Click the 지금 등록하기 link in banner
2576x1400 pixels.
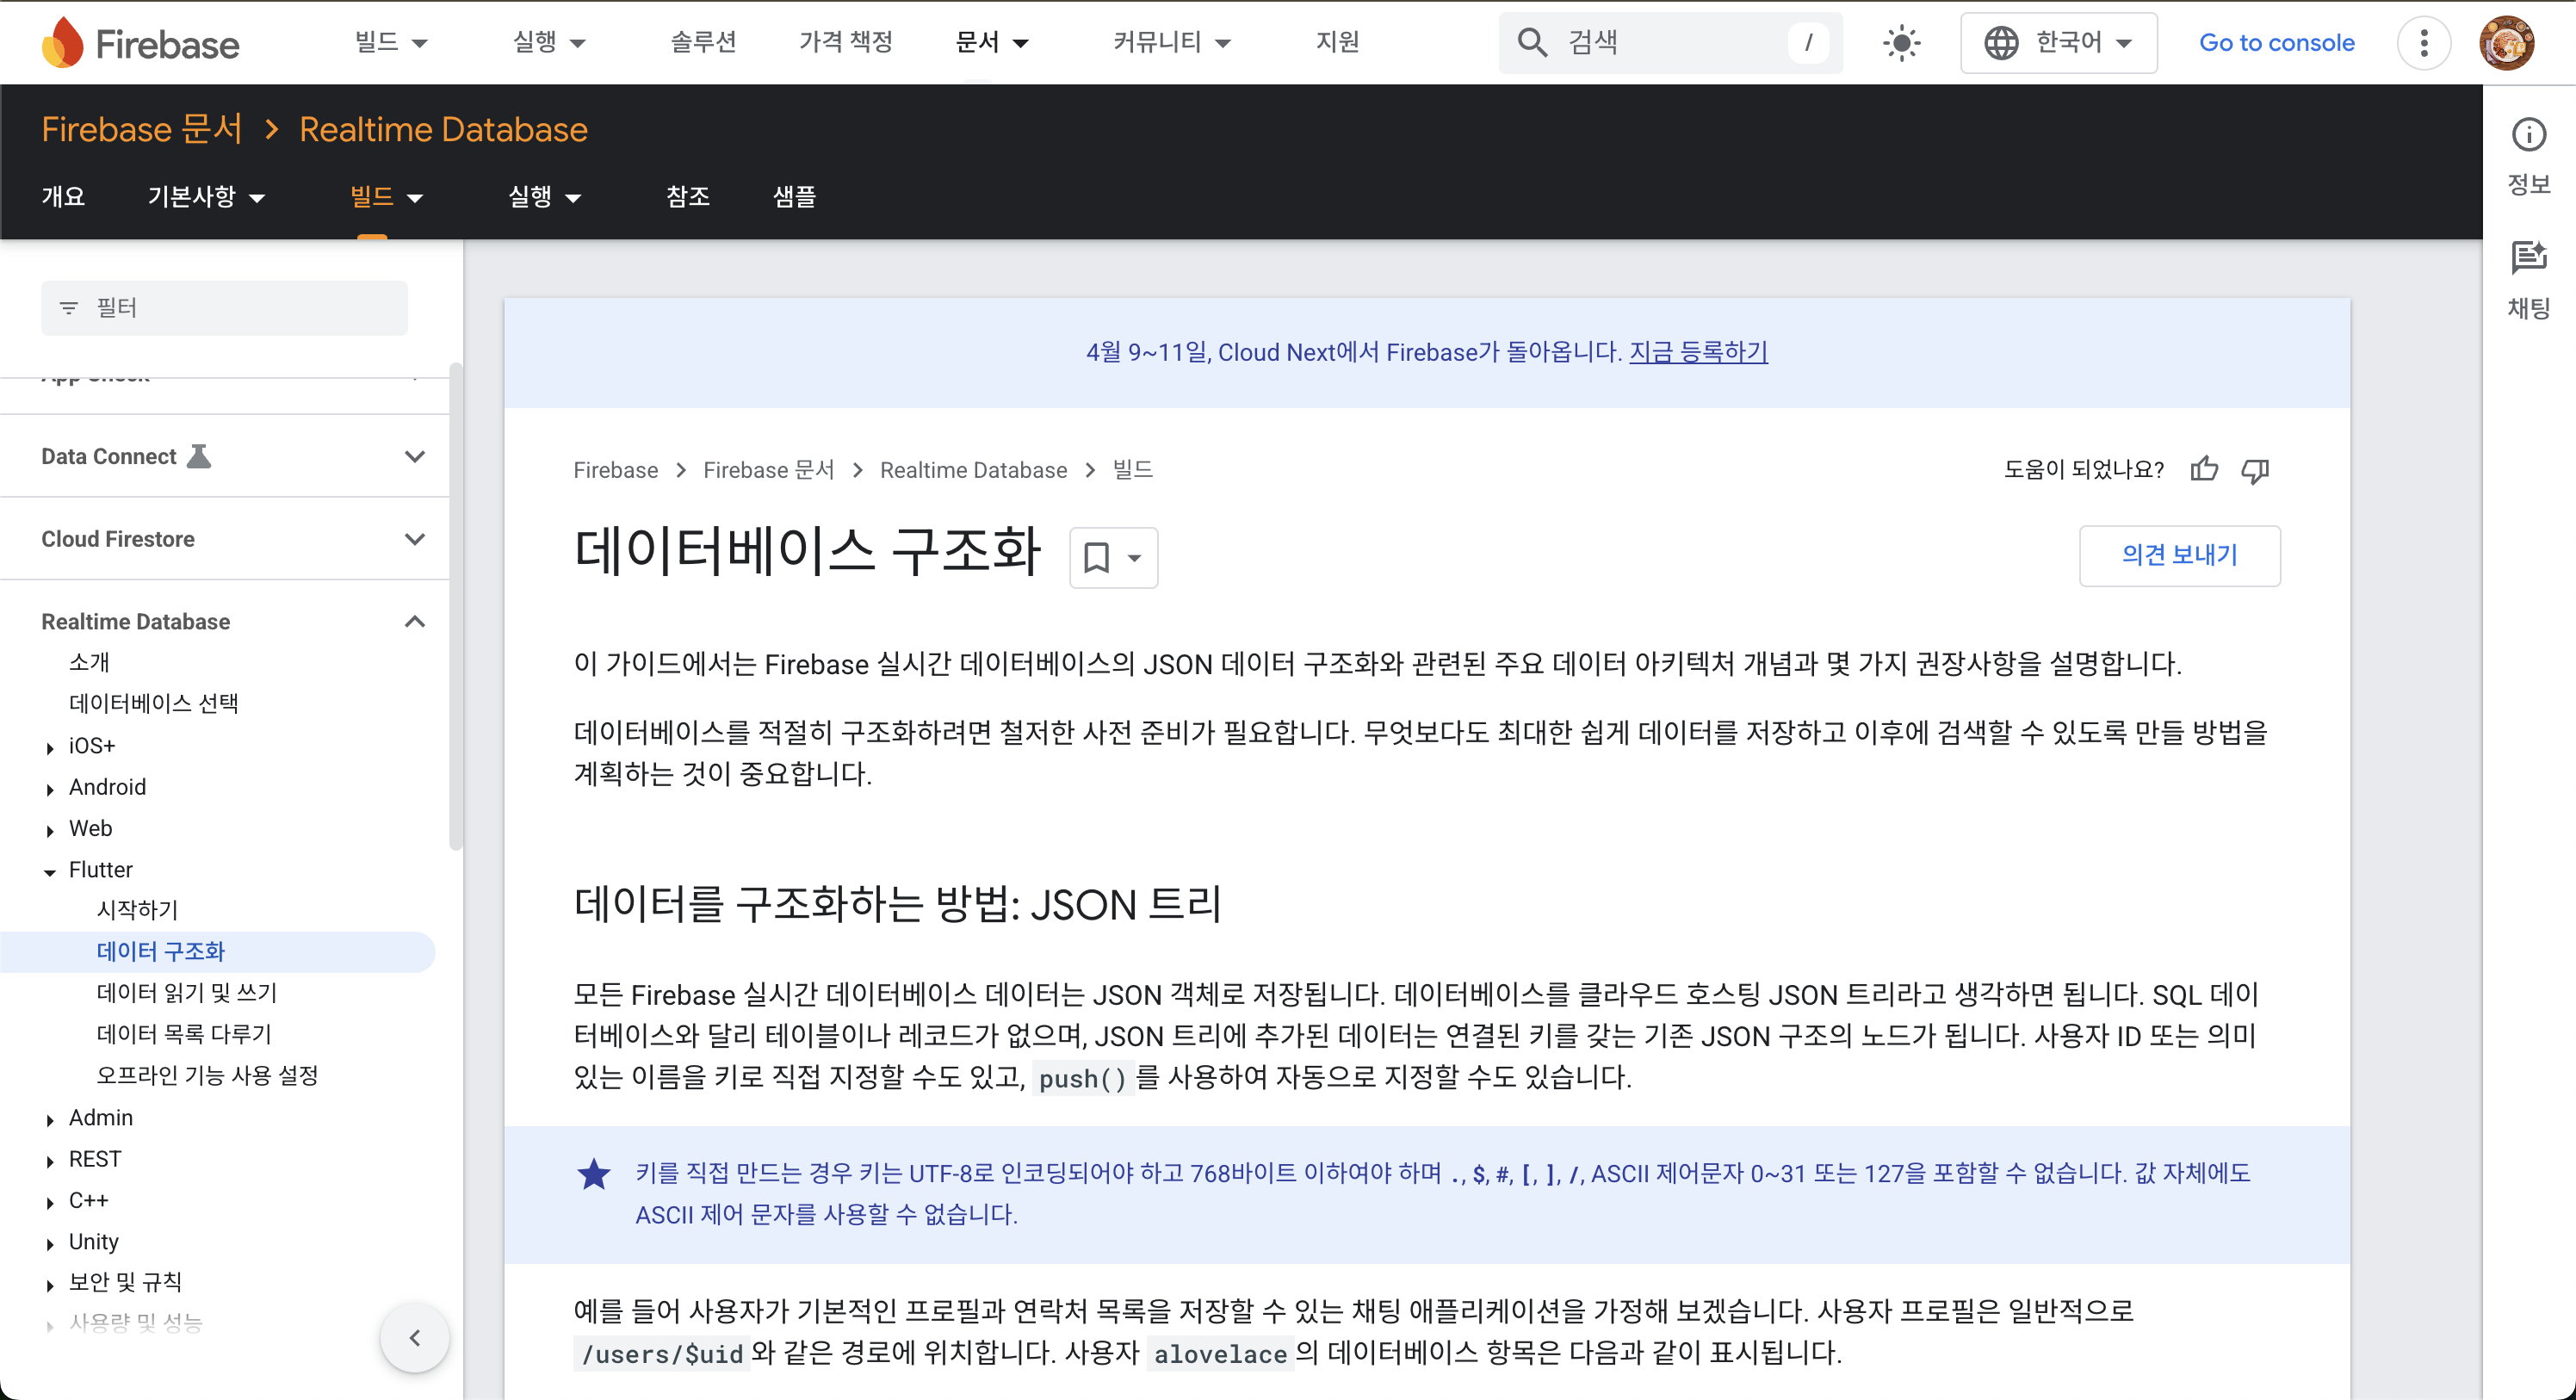coord(1698,352)
